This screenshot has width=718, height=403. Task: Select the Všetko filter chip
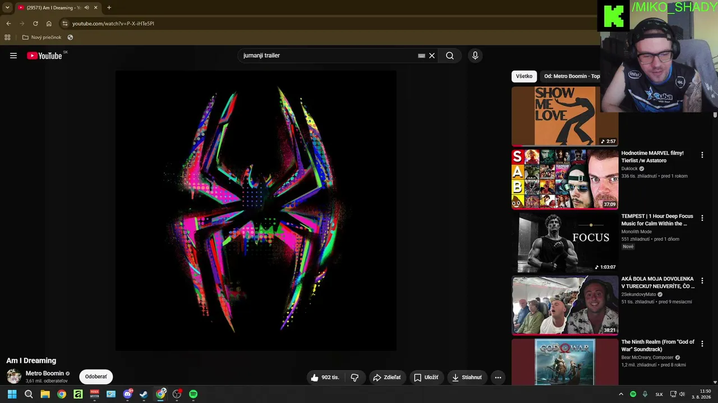click(x=524, y=76)
